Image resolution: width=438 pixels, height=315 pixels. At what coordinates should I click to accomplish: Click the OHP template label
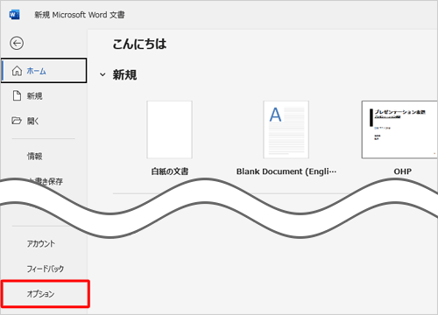(x=403, y=171)
